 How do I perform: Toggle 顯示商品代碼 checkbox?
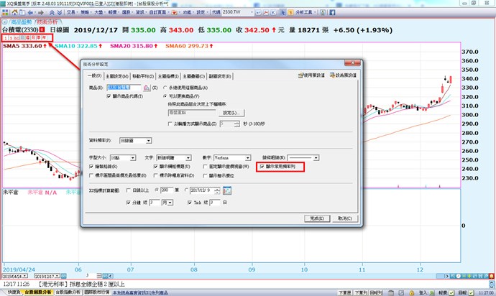(109, 95)
